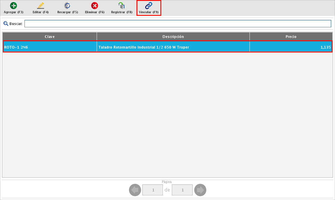Sort by the Clave column header

pyautogui.click(x=50, y=37)
